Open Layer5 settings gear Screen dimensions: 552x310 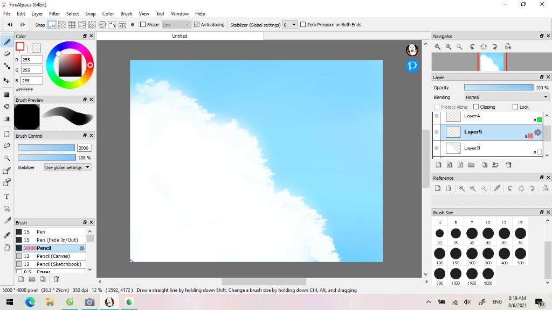pyautogui.click(x=537, y=132)
